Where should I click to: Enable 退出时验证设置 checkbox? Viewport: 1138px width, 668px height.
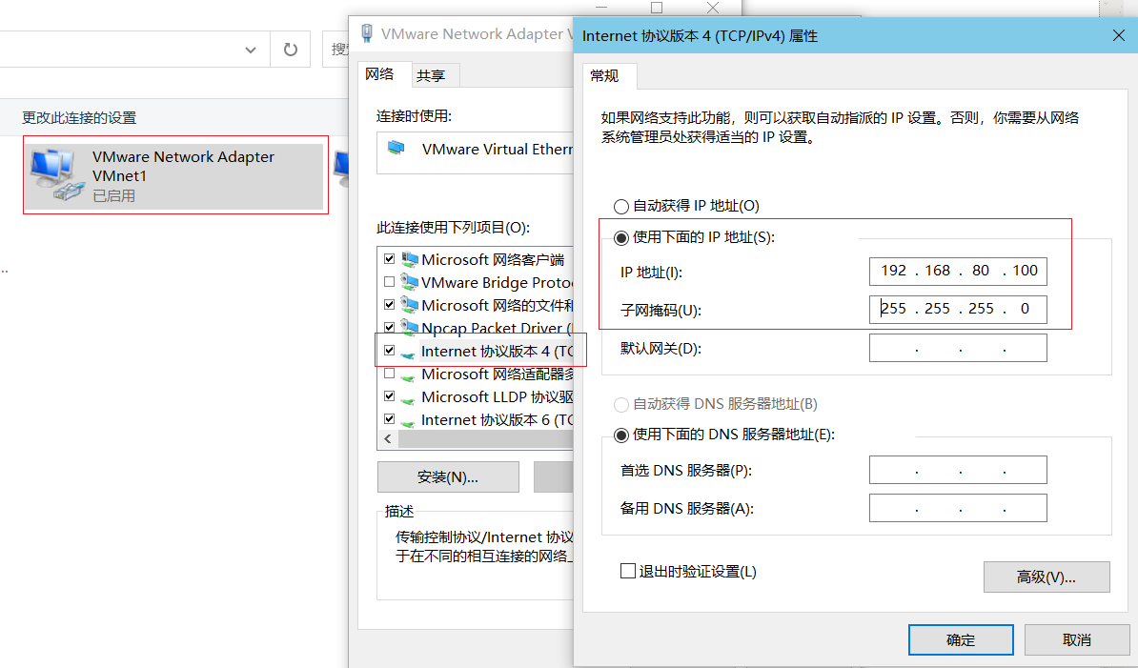(628, 571)
